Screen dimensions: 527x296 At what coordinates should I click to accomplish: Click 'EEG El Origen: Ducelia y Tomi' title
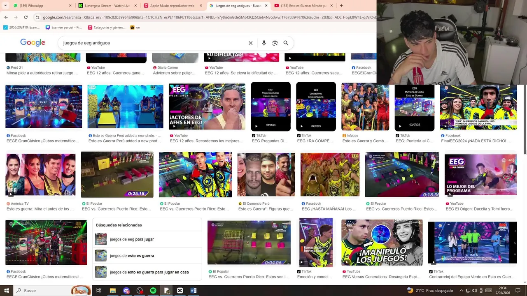[x=479, y=209]
